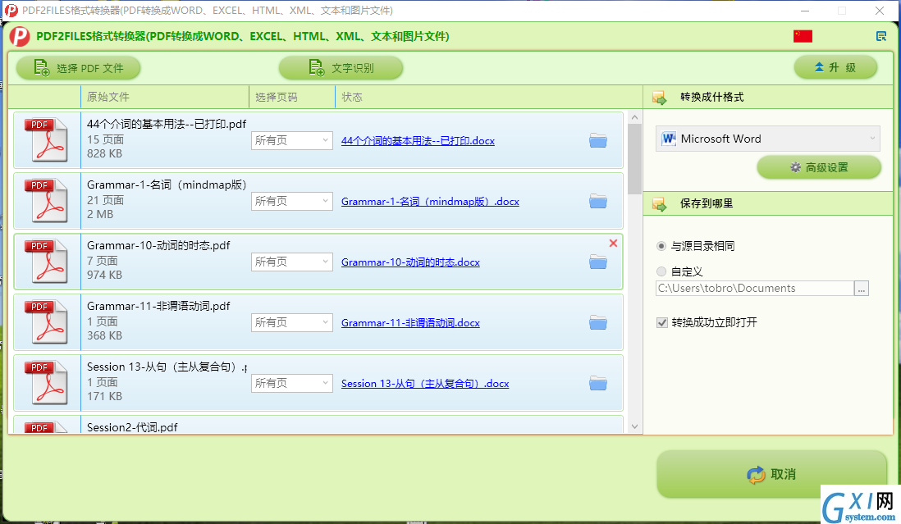The height and width of the screenshot is (524, 901).
Task: Click the 828 KB file size text
Action: [104, 154]
